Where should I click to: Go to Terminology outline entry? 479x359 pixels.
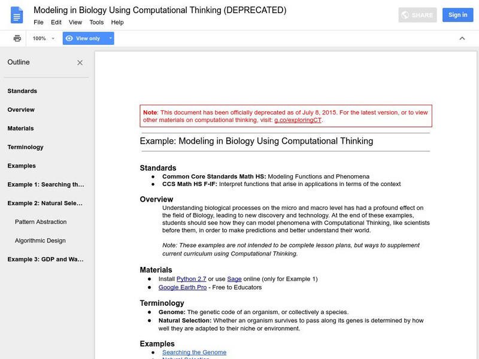pyautogui.click(x=25, y=147)
